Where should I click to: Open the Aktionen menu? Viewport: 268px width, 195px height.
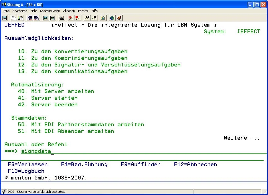click(x=69, y=11)
